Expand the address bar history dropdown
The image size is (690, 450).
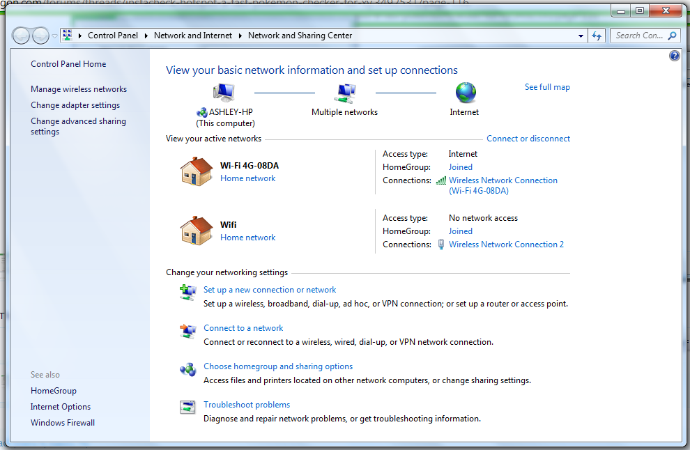[x=581, y=36]
